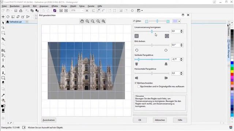Screen dimensions: 234x131
Task: Select the Pick arrow tool in toolbox
Action: 3,23
